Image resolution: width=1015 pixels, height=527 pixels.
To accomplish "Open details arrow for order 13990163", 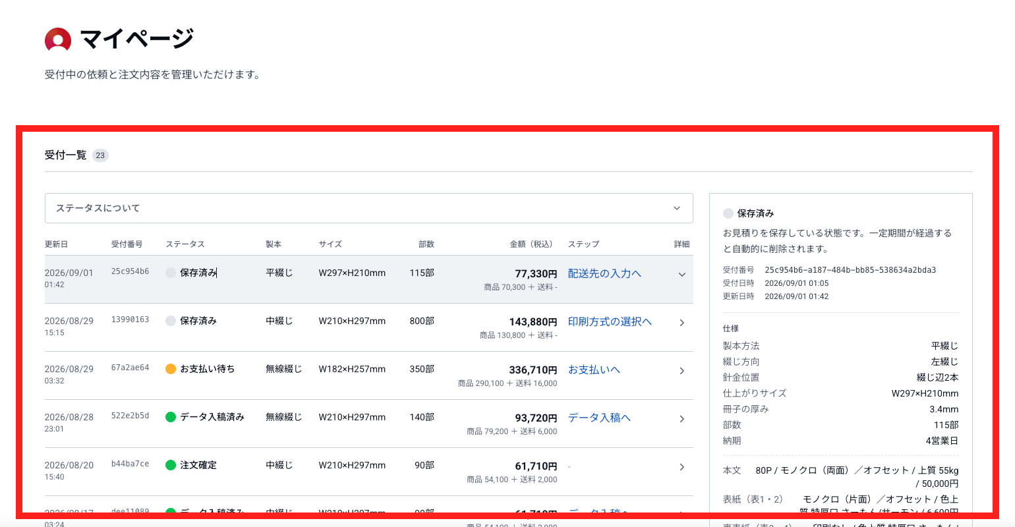I will (682, 323).
